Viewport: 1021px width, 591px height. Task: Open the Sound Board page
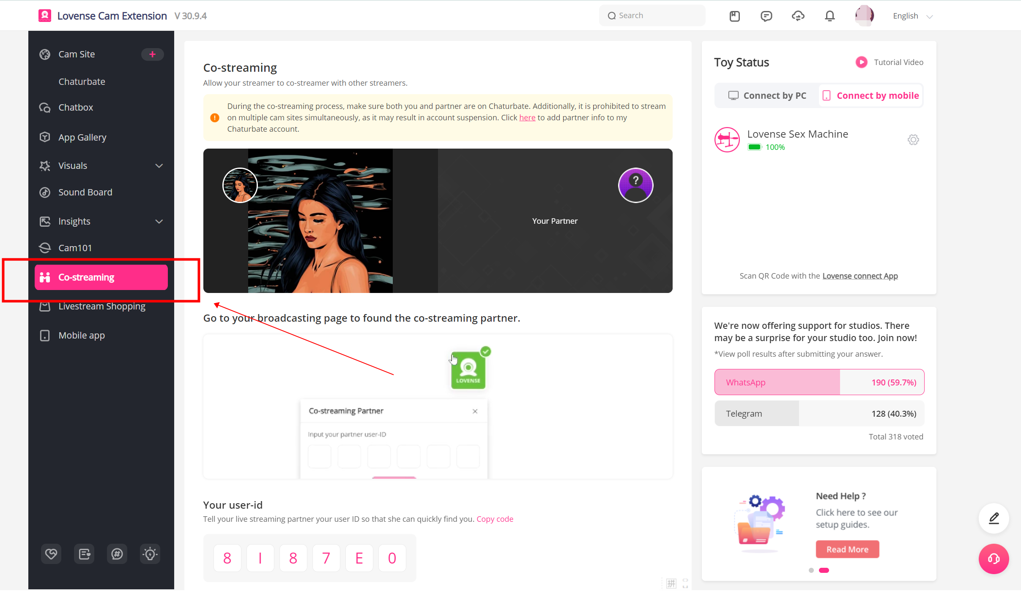pyautogui.click(x=85, y=192)
